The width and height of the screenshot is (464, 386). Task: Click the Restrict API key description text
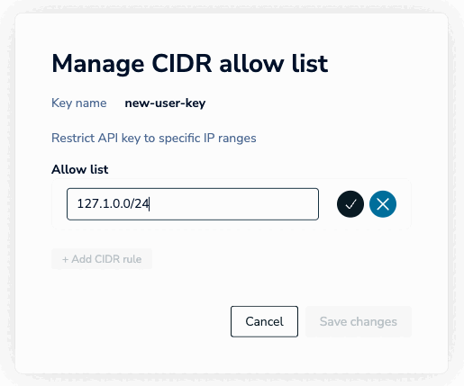[x=154, y=138]
